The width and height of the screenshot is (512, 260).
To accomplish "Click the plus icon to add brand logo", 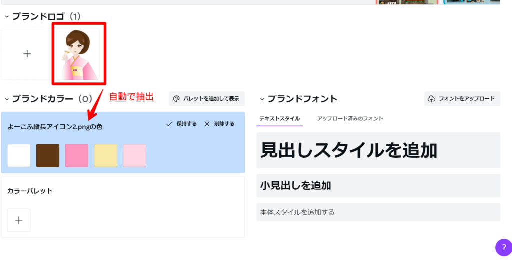I will (x=27, y=54).
